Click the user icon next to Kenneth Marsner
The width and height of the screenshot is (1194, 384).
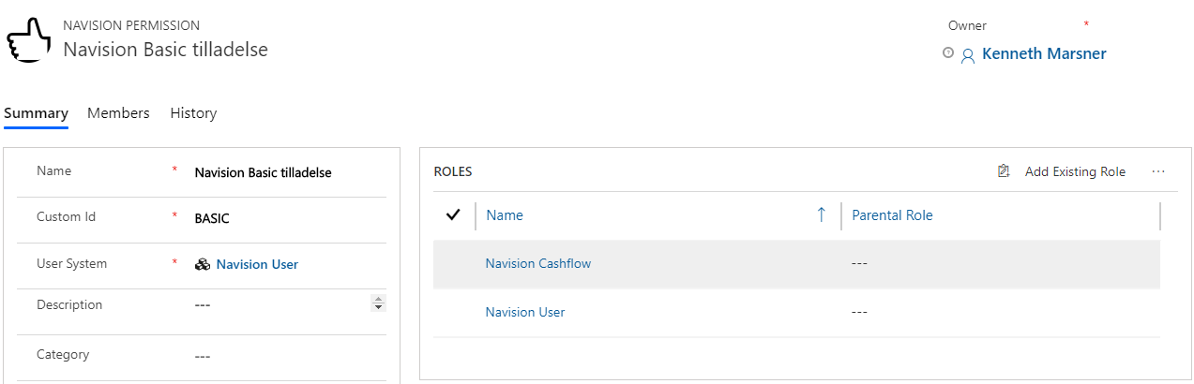(x=968, y=55)
